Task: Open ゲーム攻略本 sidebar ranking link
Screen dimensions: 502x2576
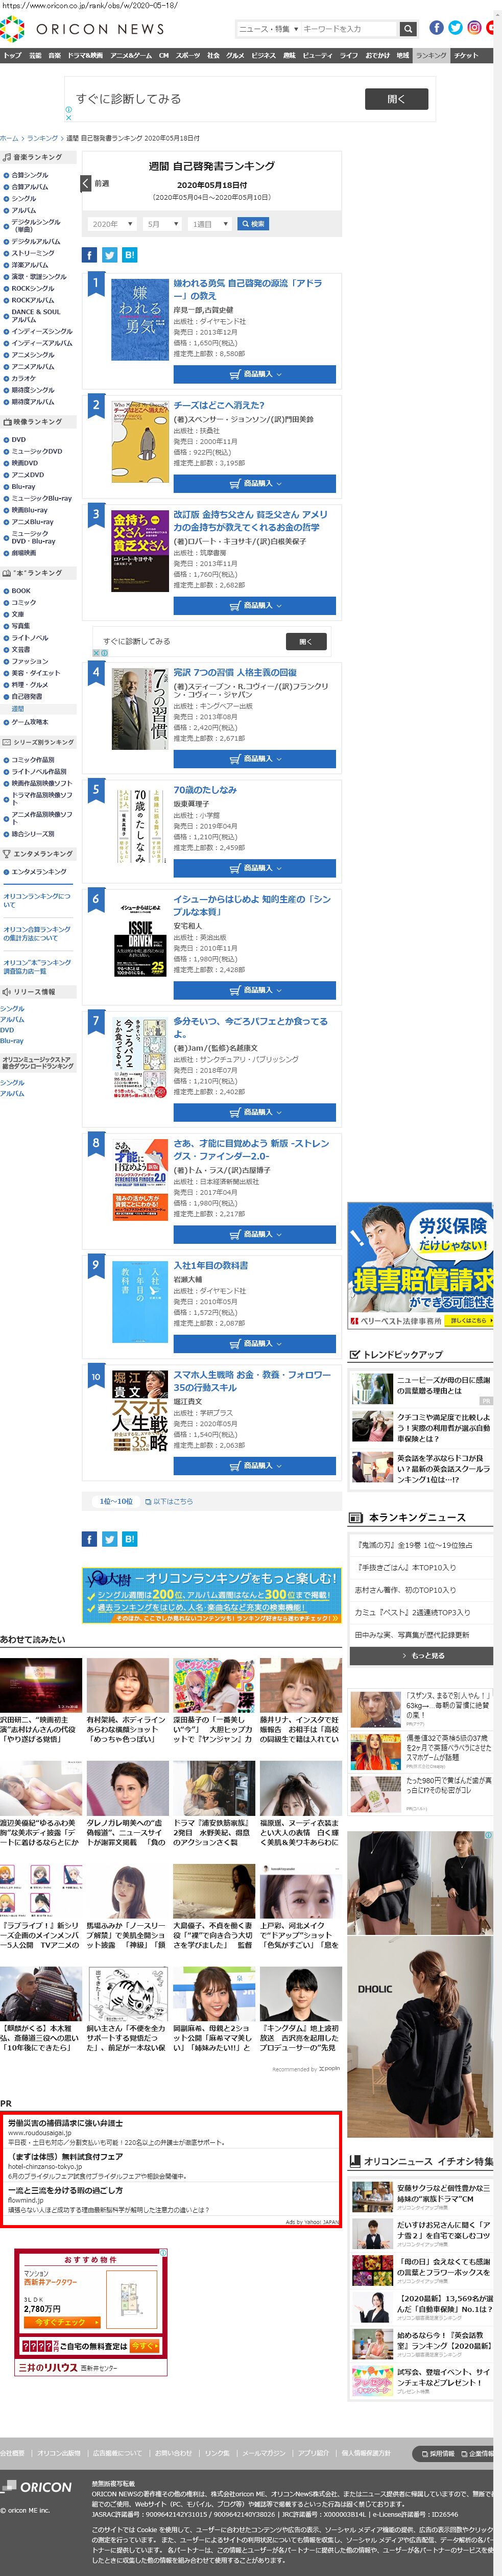Action: tap(30, 721)
